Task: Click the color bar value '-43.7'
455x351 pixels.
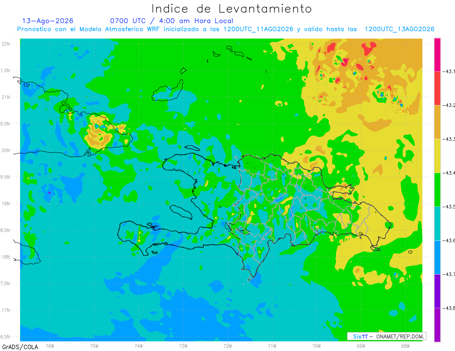Action: (450, 274)
